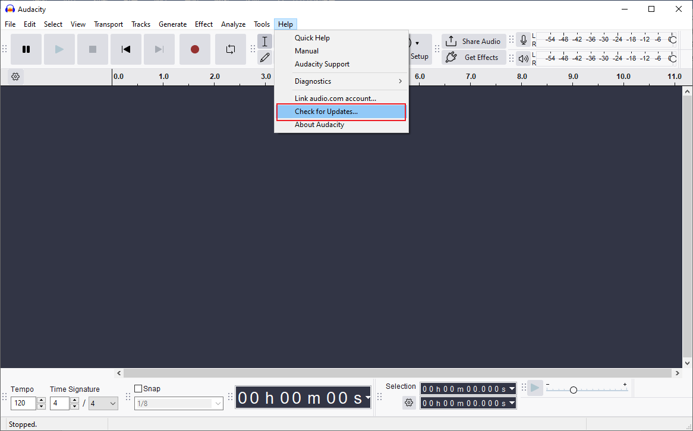This screenshot has width=693, height=431.
Task: Click the Share Audio button
Action: (474, 41)
